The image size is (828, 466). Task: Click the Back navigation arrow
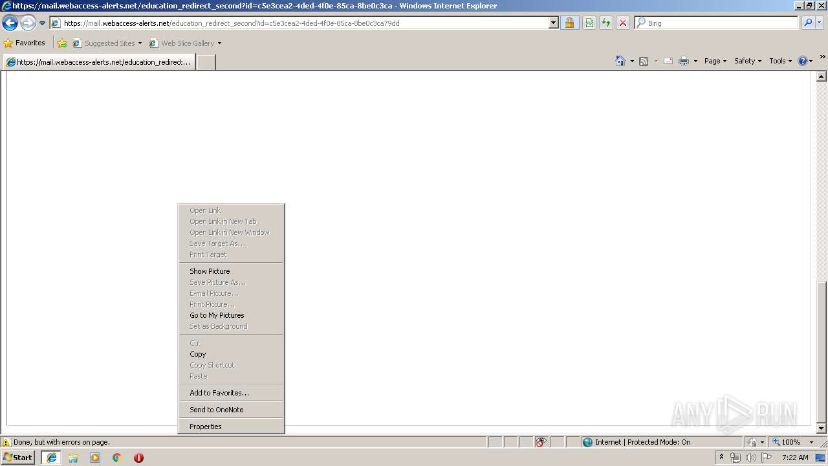pos(10,23)
